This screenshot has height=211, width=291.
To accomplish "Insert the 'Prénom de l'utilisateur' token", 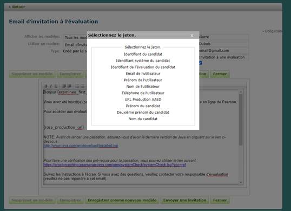I will coord(143,80).
